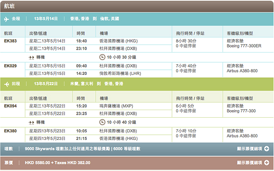Select flight number EK380
274x171 pixels.
pos(11,131)
